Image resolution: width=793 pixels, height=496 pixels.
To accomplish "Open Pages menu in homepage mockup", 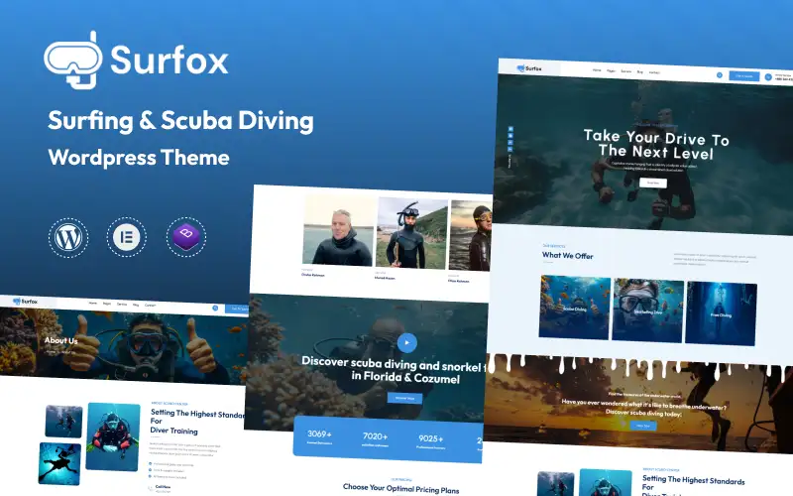I will [x=611, y=70].
